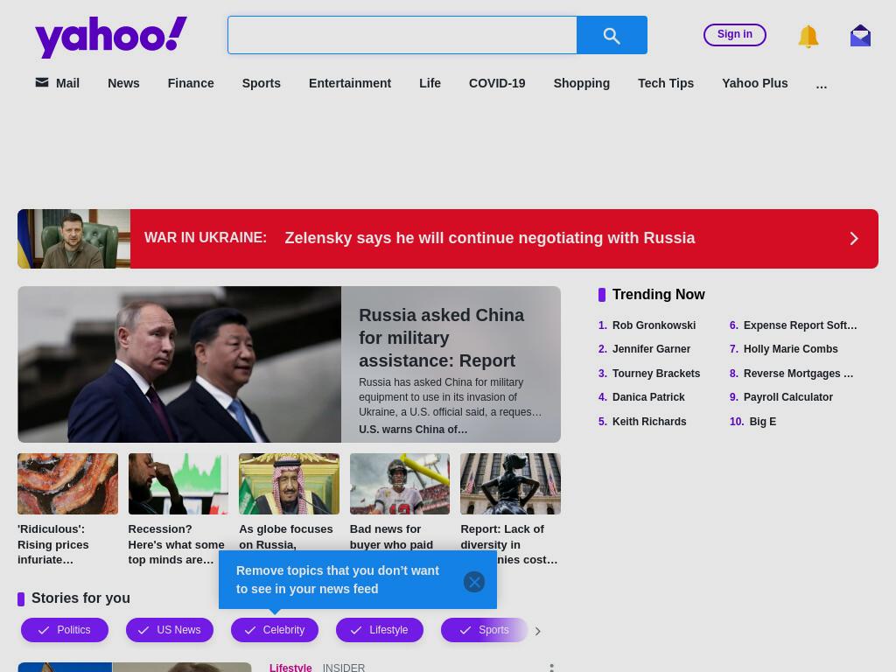Open the Tech Tips section
Viewport: 896px width, 672px height.
pyautogui.click(x=666, y=83)
